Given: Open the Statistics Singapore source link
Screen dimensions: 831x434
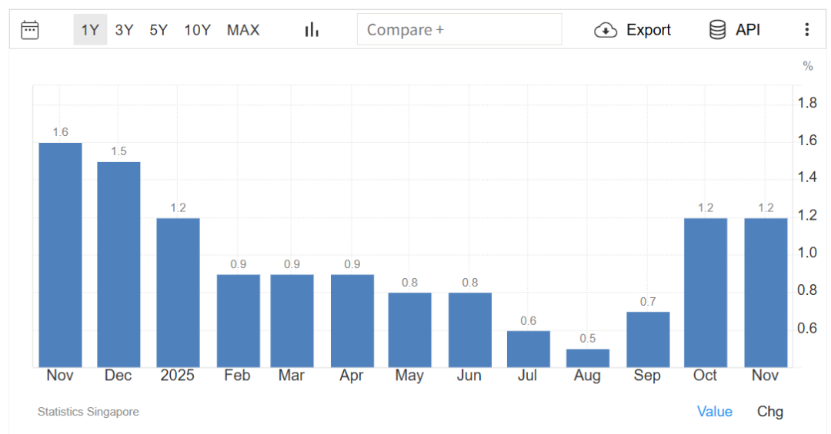Looking at the screenshot, I should click(88, 412).
